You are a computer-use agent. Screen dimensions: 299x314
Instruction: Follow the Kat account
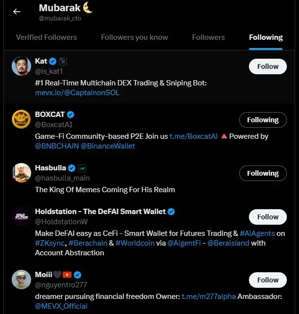[267, 66]
